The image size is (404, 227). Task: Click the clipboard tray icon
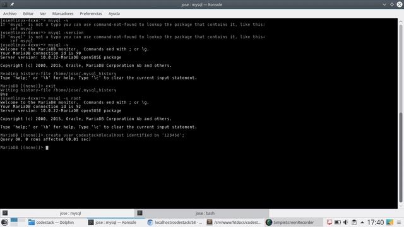click(x=354, y=223)
